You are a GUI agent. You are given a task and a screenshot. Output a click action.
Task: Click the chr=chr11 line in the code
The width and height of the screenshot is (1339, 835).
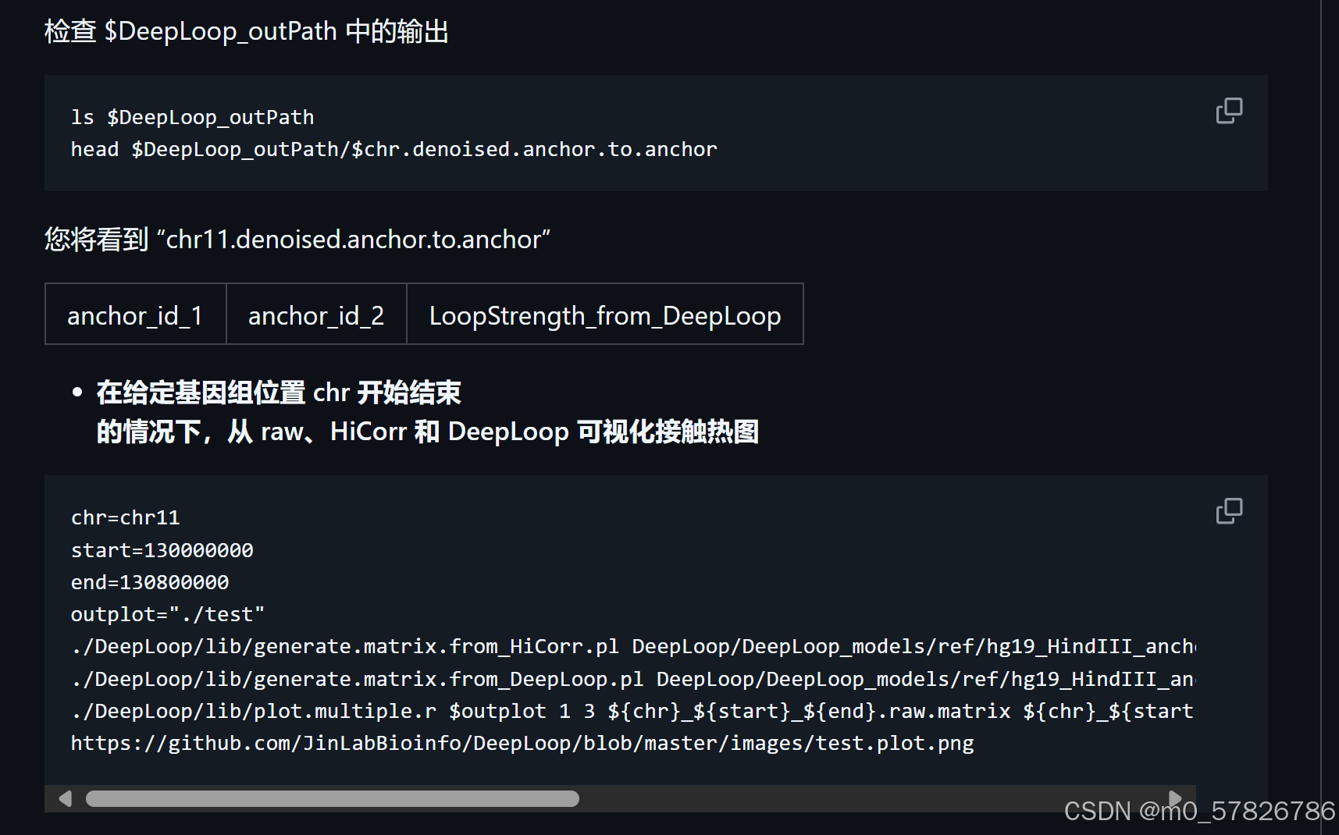click(x=125, y=517)
